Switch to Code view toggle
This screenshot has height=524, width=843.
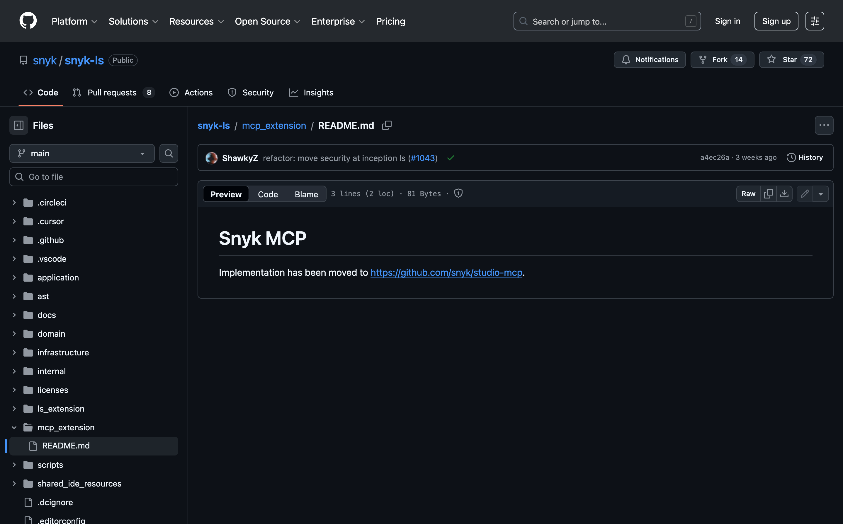268,194
